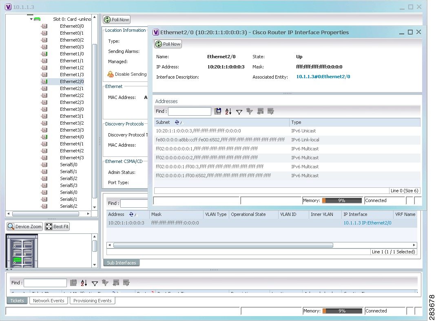
Task: Maximize the IP Interface Properties dialog
Action: tap(410, 32)
